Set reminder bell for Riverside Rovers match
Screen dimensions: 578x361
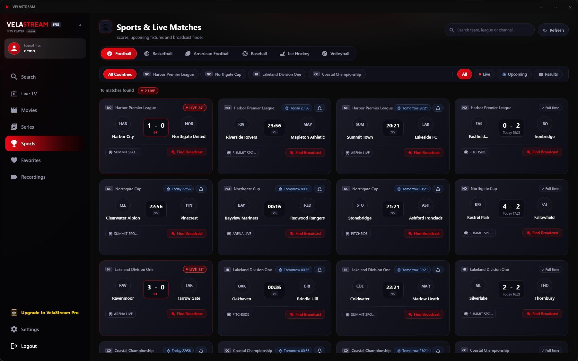tap(320, 108)
